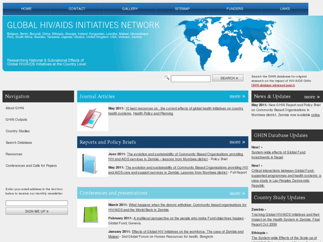This screenshot has height=242, width=323.
Task: Open 'System-wide effects of Global Fund' Nepal link
Action: (278, 155)
